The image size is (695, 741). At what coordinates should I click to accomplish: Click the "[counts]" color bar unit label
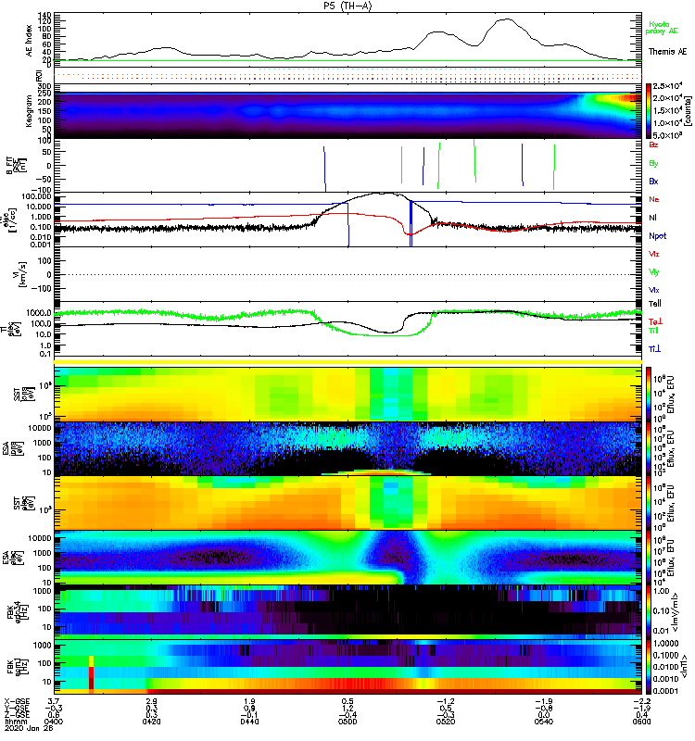(x=687, y=111)
